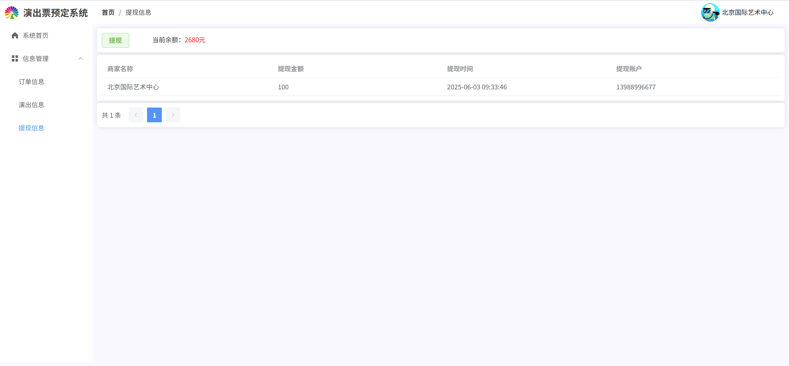The height and width of the screenshot is (366, 789).
Task: Click the 首页 breadcrumb link
Action: 108,12
